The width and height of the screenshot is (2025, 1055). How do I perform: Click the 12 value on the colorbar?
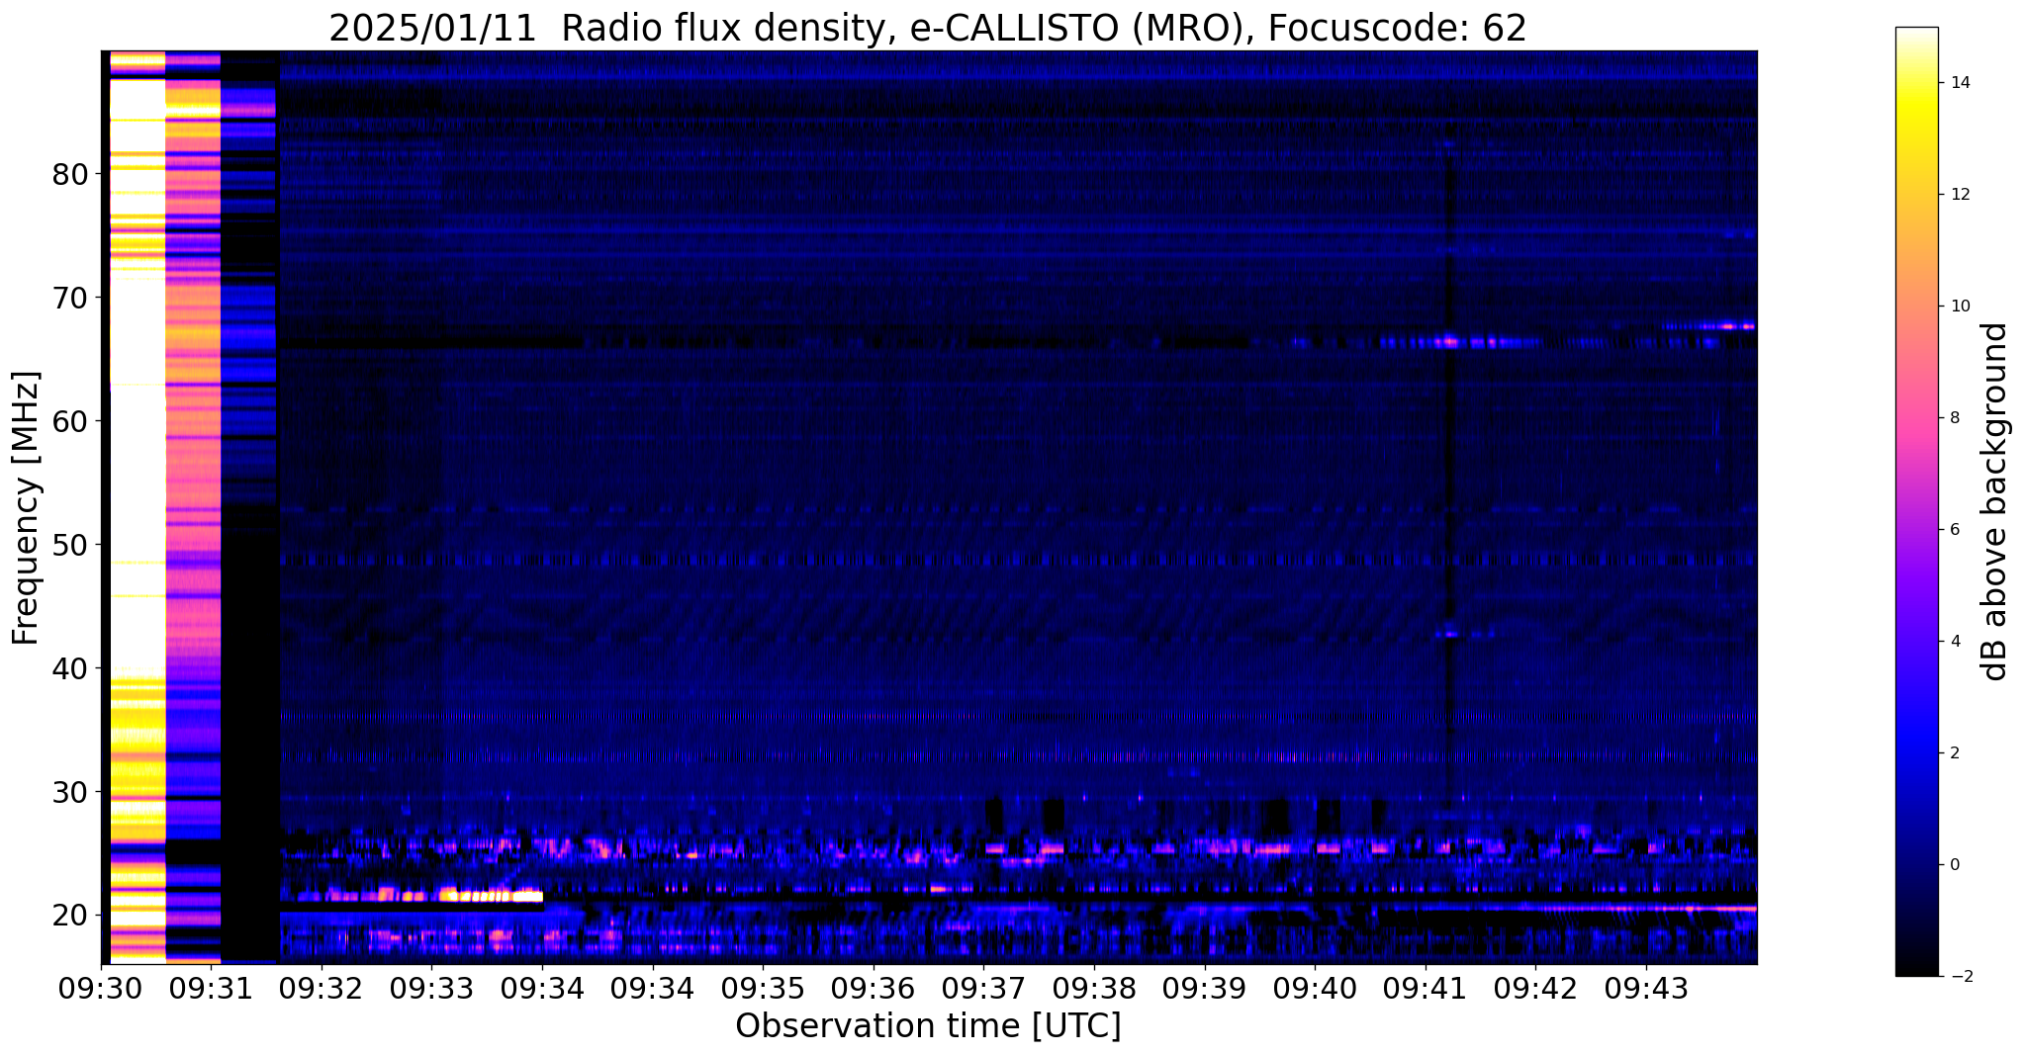coord(1960,195)
